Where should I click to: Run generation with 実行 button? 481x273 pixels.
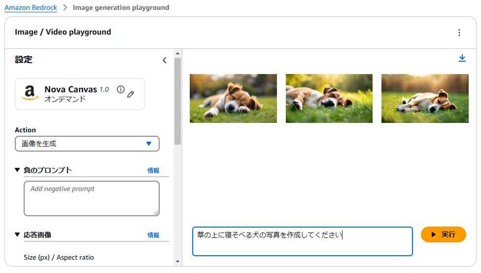(443, 234)
